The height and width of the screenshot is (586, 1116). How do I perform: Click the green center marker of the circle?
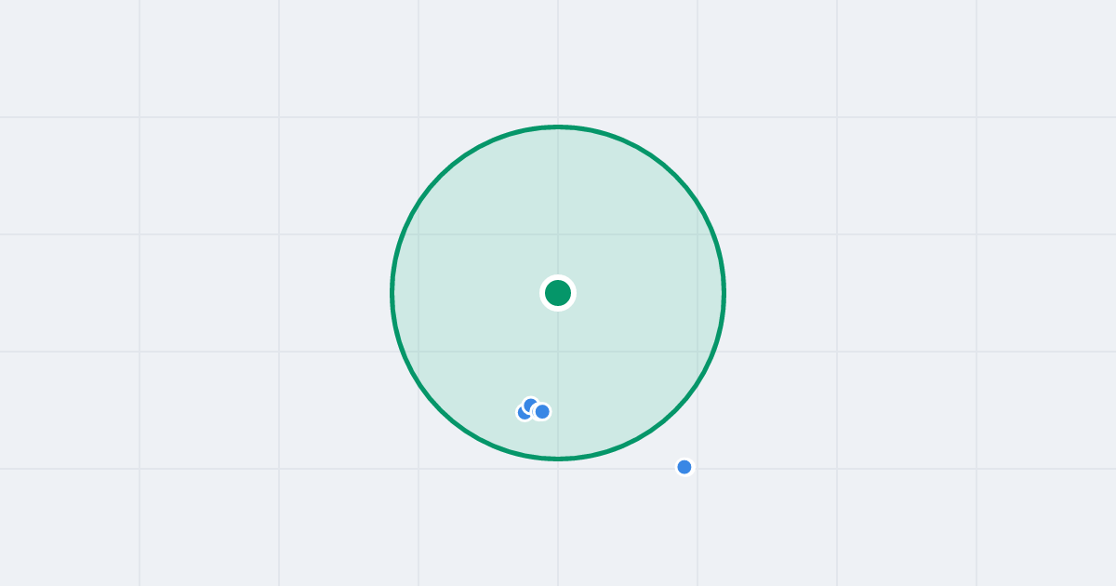tap(558, 293)
